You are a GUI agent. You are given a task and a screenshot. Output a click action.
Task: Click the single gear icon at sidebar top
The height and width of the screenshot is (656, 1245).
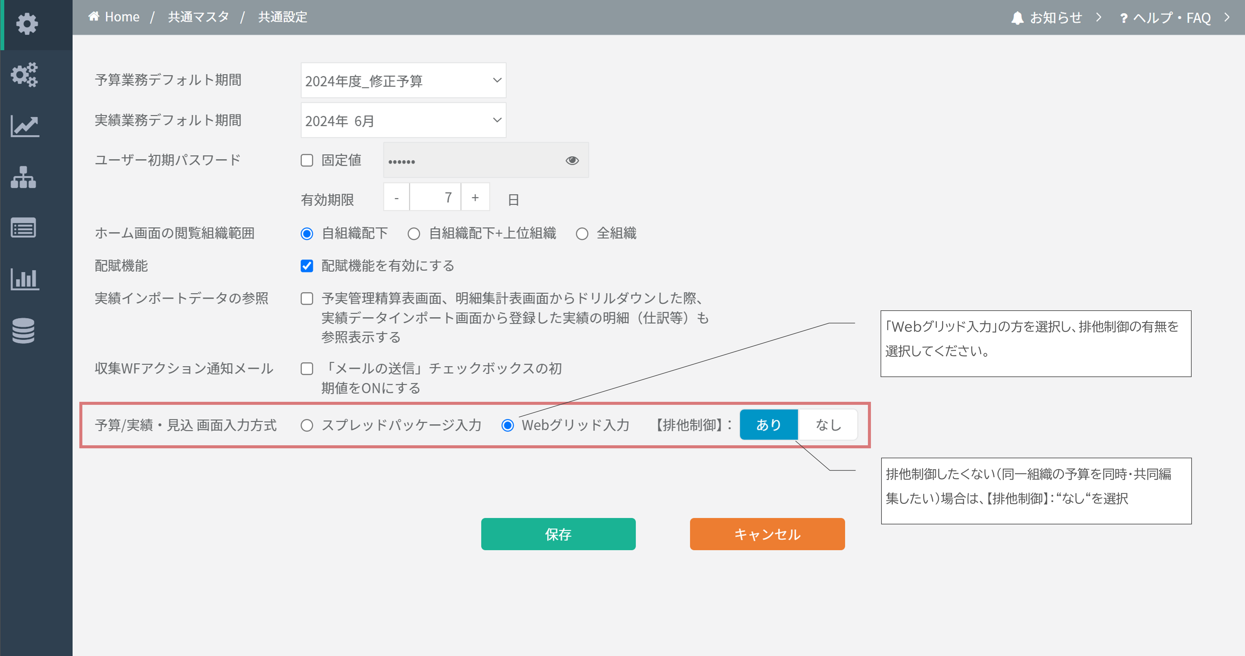(x=27, y=24)
